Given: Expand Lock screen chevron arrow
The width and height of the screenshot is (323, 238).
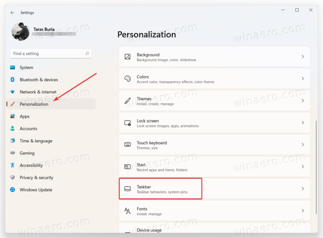Looking at the screenshot, I should [303, 123].
